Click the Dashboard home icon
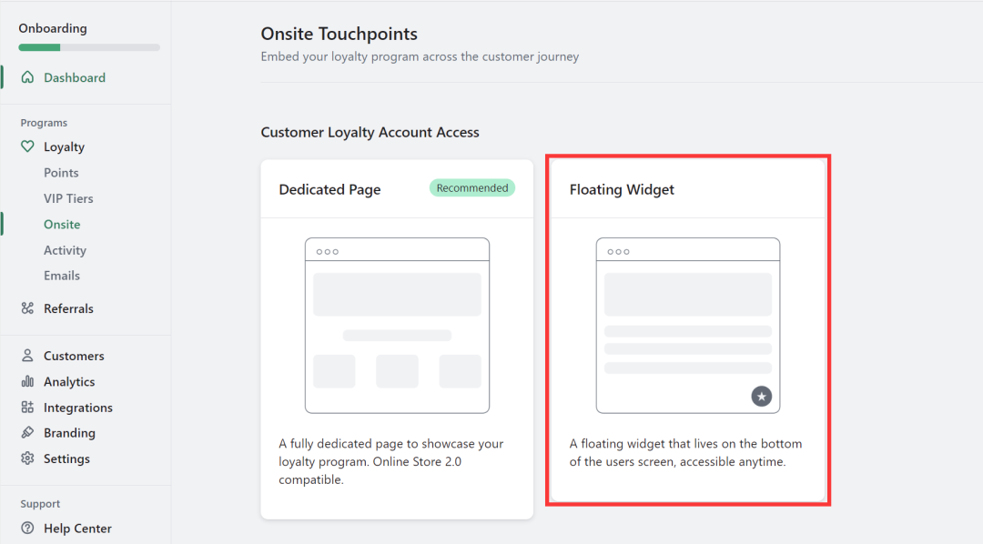This screenshot has width=983, height=544. [x=27, y=78]
